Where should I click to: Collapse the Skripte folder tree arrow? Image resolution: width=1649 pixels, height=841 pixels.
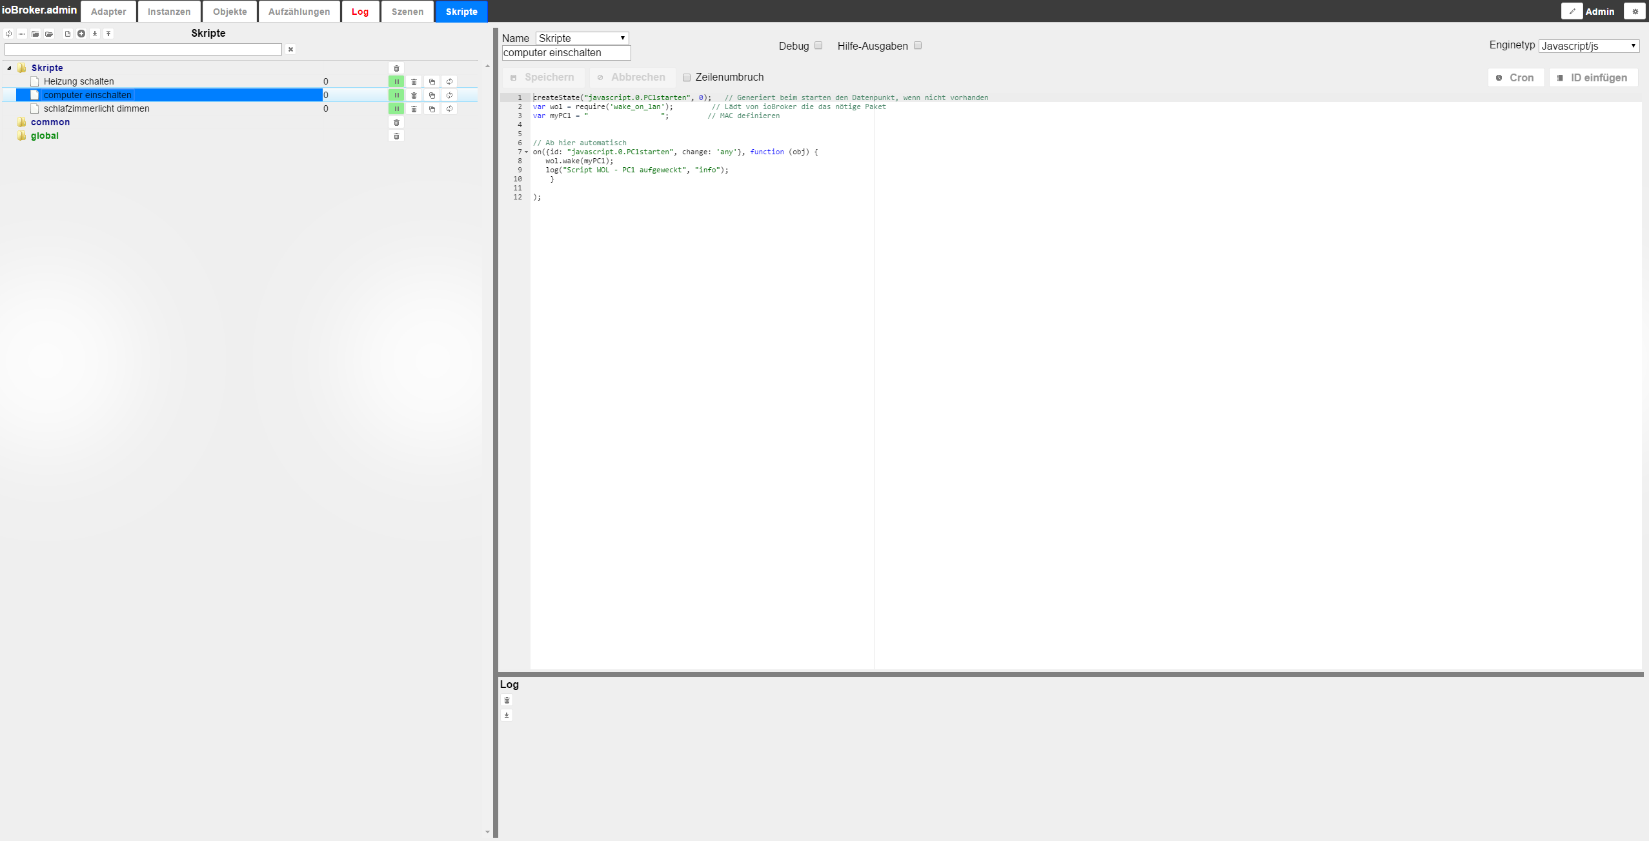click(9, 68)
